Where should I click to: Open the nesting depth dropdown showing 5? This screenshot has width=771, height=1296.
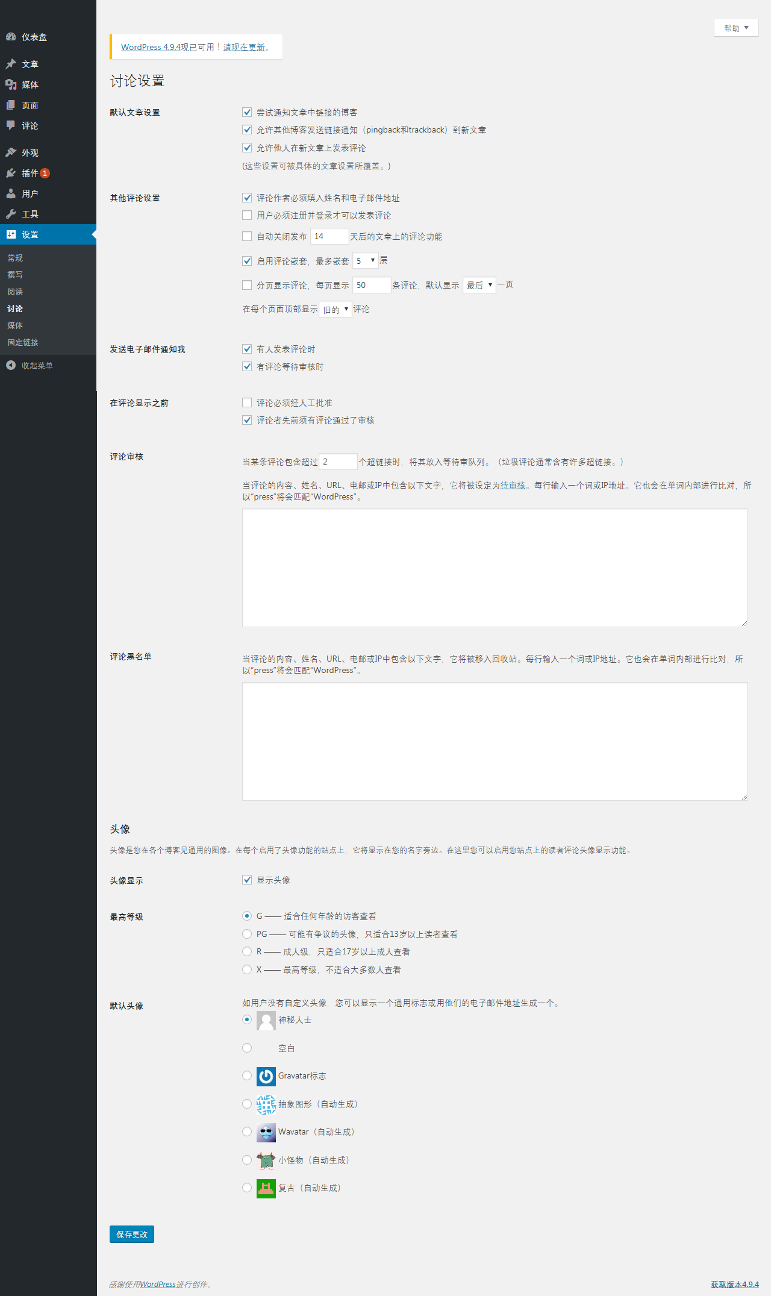[x=366, y=261]
